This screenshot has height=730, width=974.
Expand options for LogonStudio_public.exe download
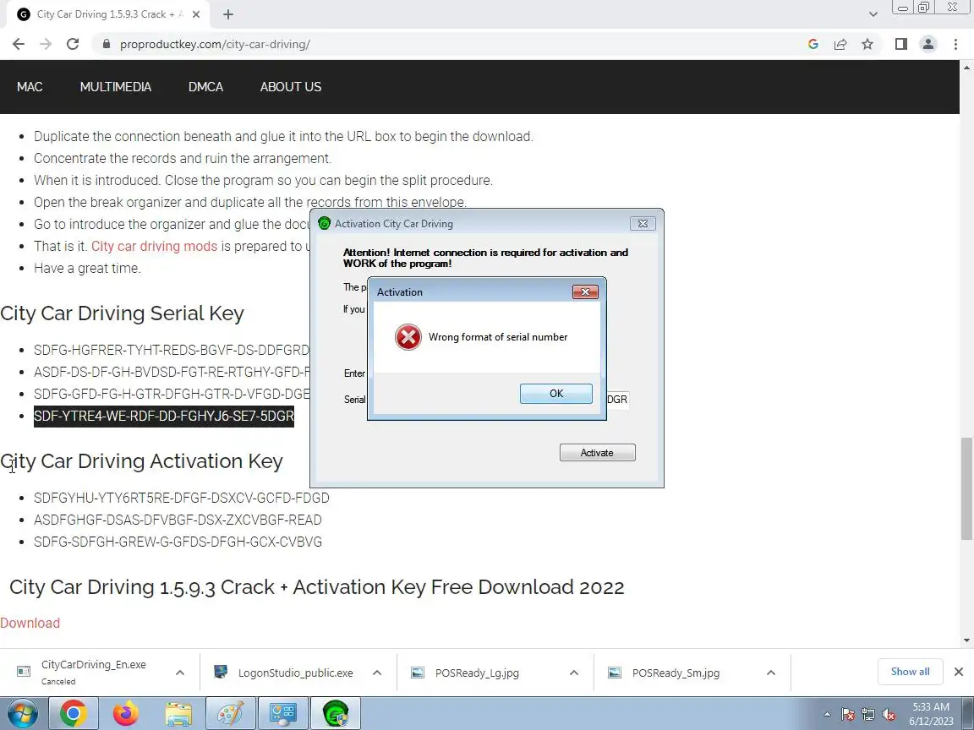pyautogui.click(x=377, y=673)
